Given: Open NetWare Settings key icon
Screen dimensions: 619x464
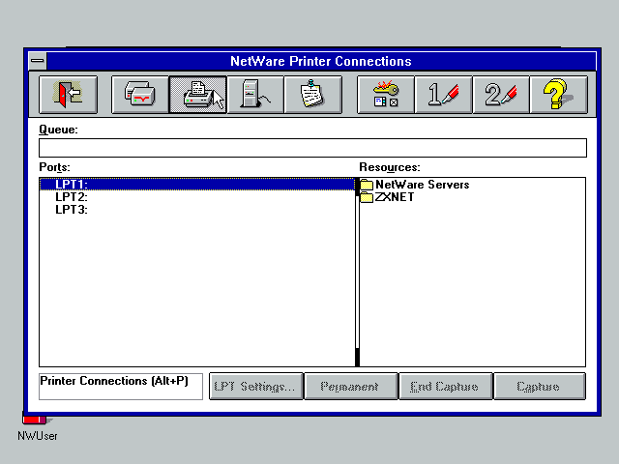Looking at the screenshot, I should (386, 95).
